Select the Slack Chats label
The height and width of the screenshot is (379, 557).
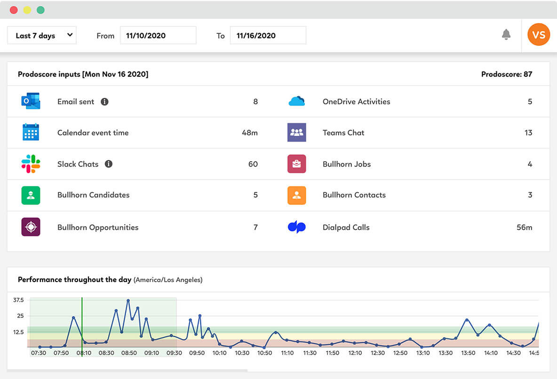coord(78,164)
